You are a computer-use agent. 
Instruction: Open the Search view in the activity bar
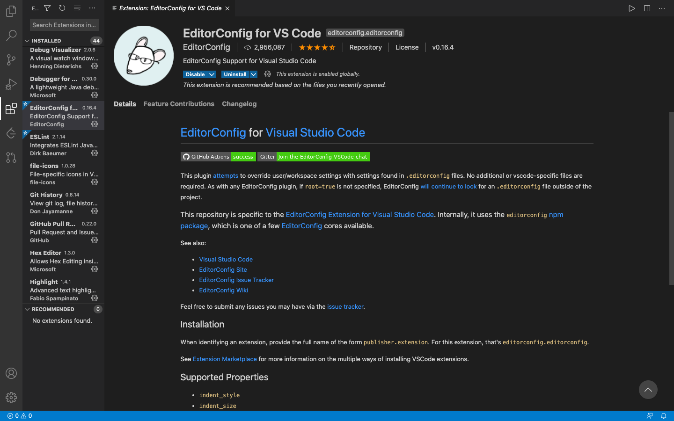tap(11, 35)
